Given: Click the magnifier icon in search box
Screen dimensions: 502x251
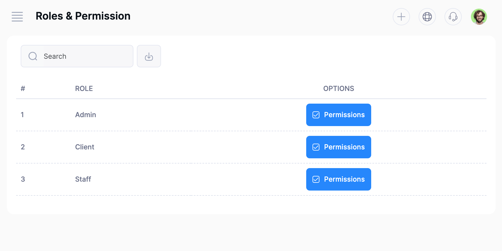Looking at the screenshot, I should click(x=33, y=56).
